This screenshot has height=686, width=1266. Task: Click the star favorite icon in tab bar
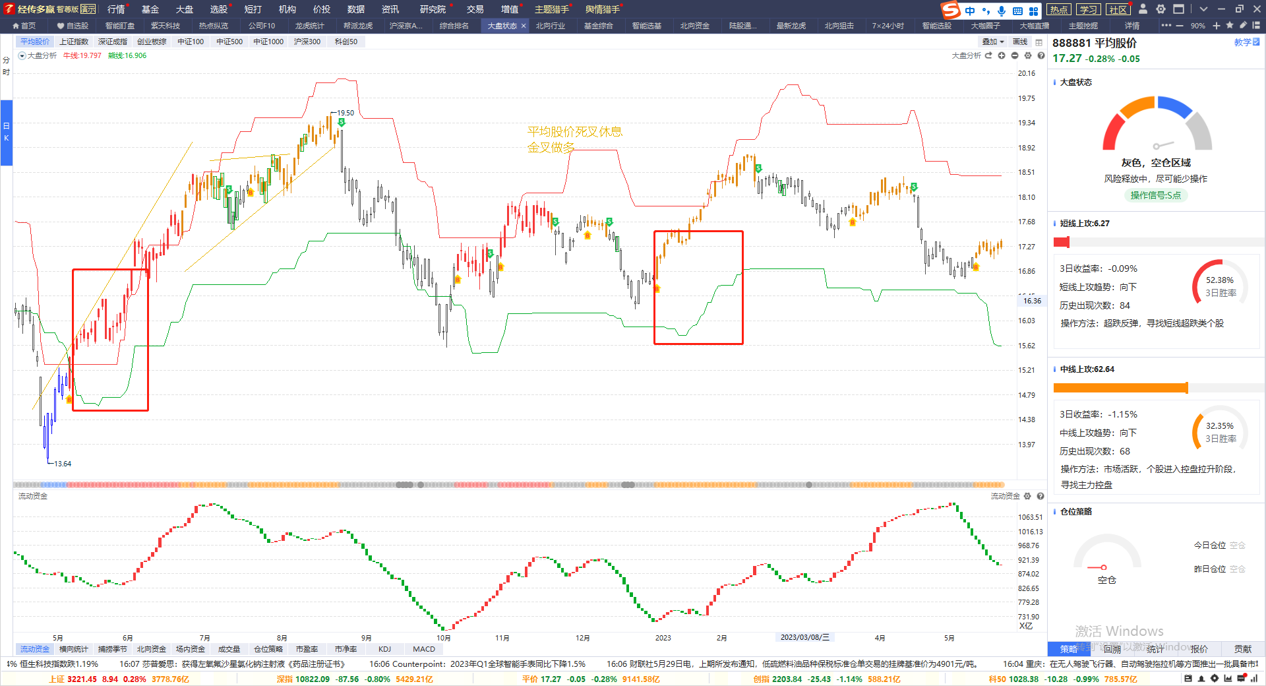[x=1230, y=25]
